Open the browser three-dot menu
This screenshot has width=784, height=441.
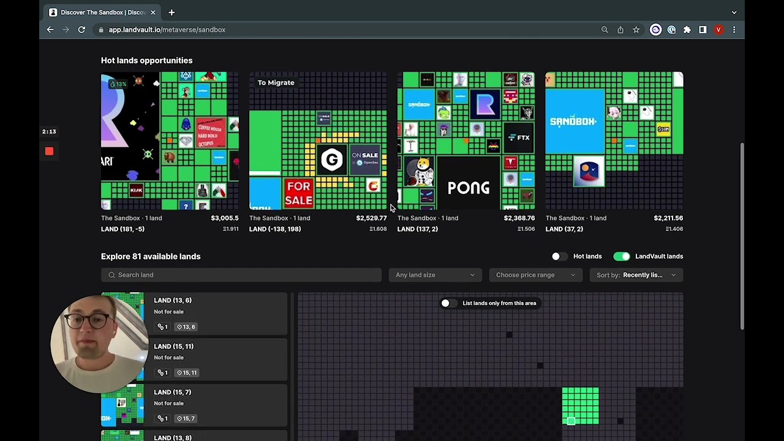734,29
